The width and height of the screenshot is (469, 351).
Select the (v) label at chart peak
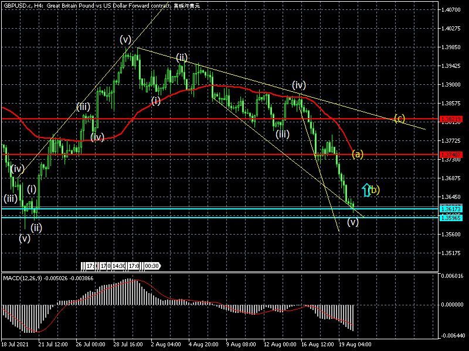125,39
